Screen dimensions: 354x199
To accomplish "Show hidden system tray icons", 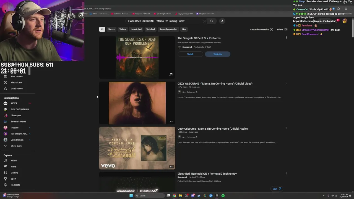I will click(324, 196).
